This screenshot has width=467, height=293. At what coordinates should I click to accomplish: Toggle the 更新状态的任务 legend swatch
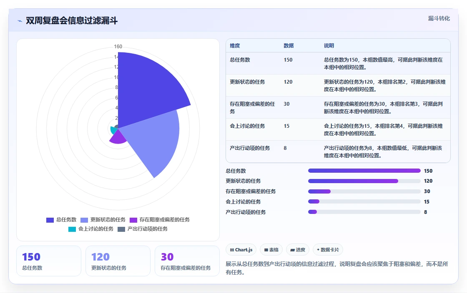[x=84, y=220]
